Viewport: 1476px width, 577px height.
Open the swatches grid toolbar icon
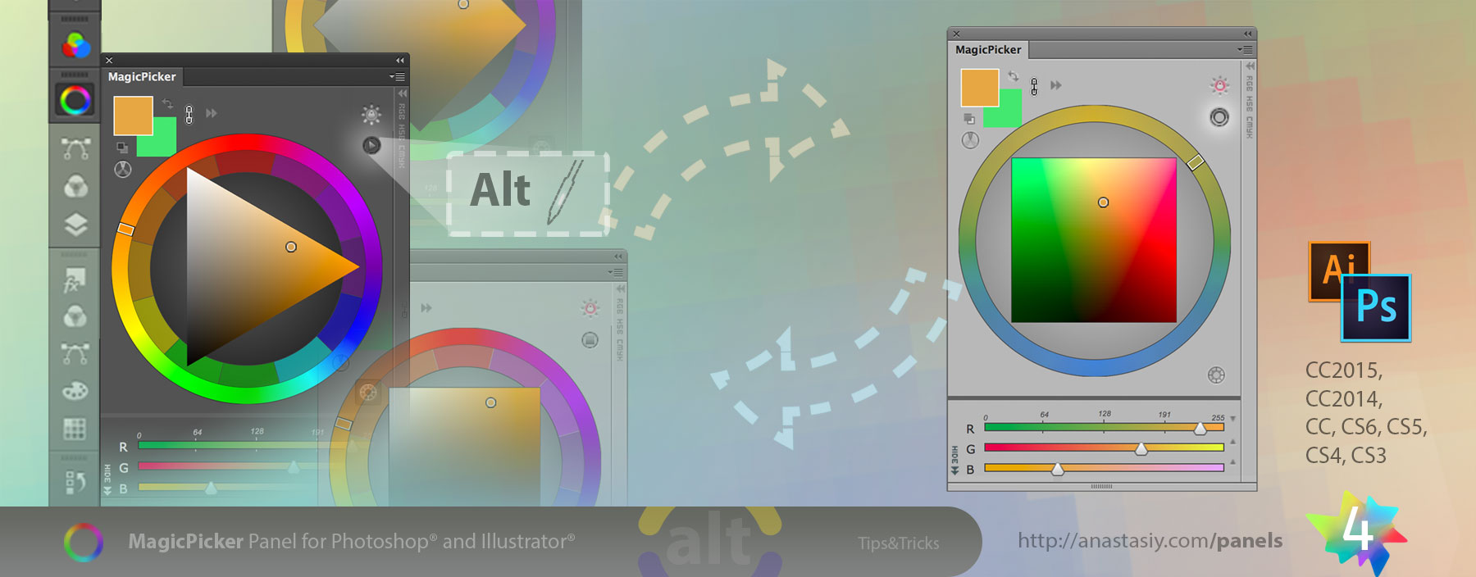pos(75,429)
